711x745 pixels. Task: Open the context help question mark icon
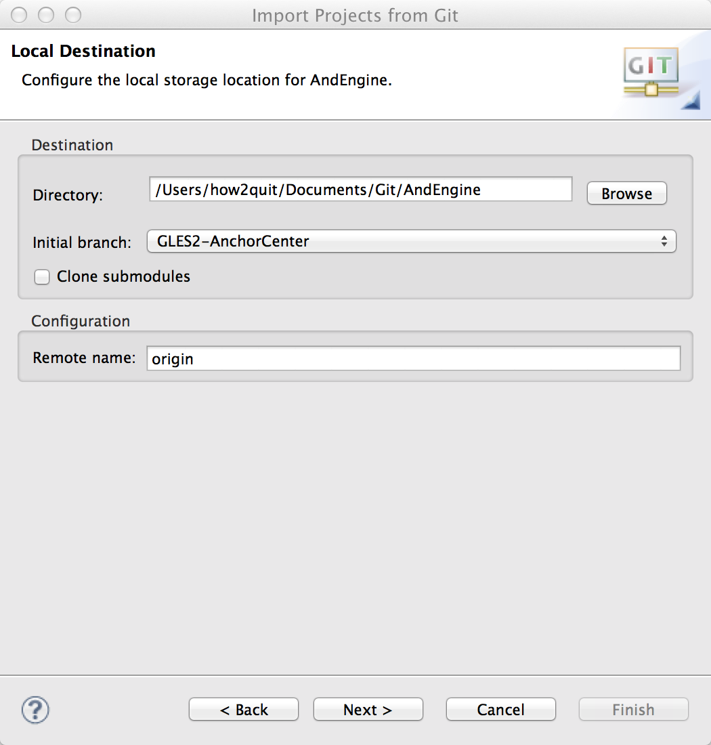coord(35,710)
